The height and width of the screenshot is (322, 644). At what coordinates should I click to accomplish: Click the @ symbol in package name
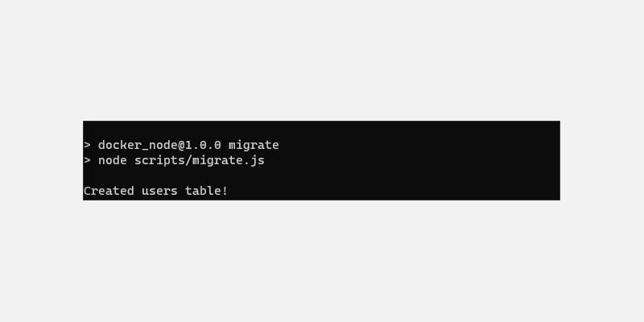coord(181,146)
